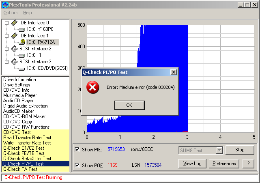
Task: Select CD/DVD Test
Action: coord(36,132)
